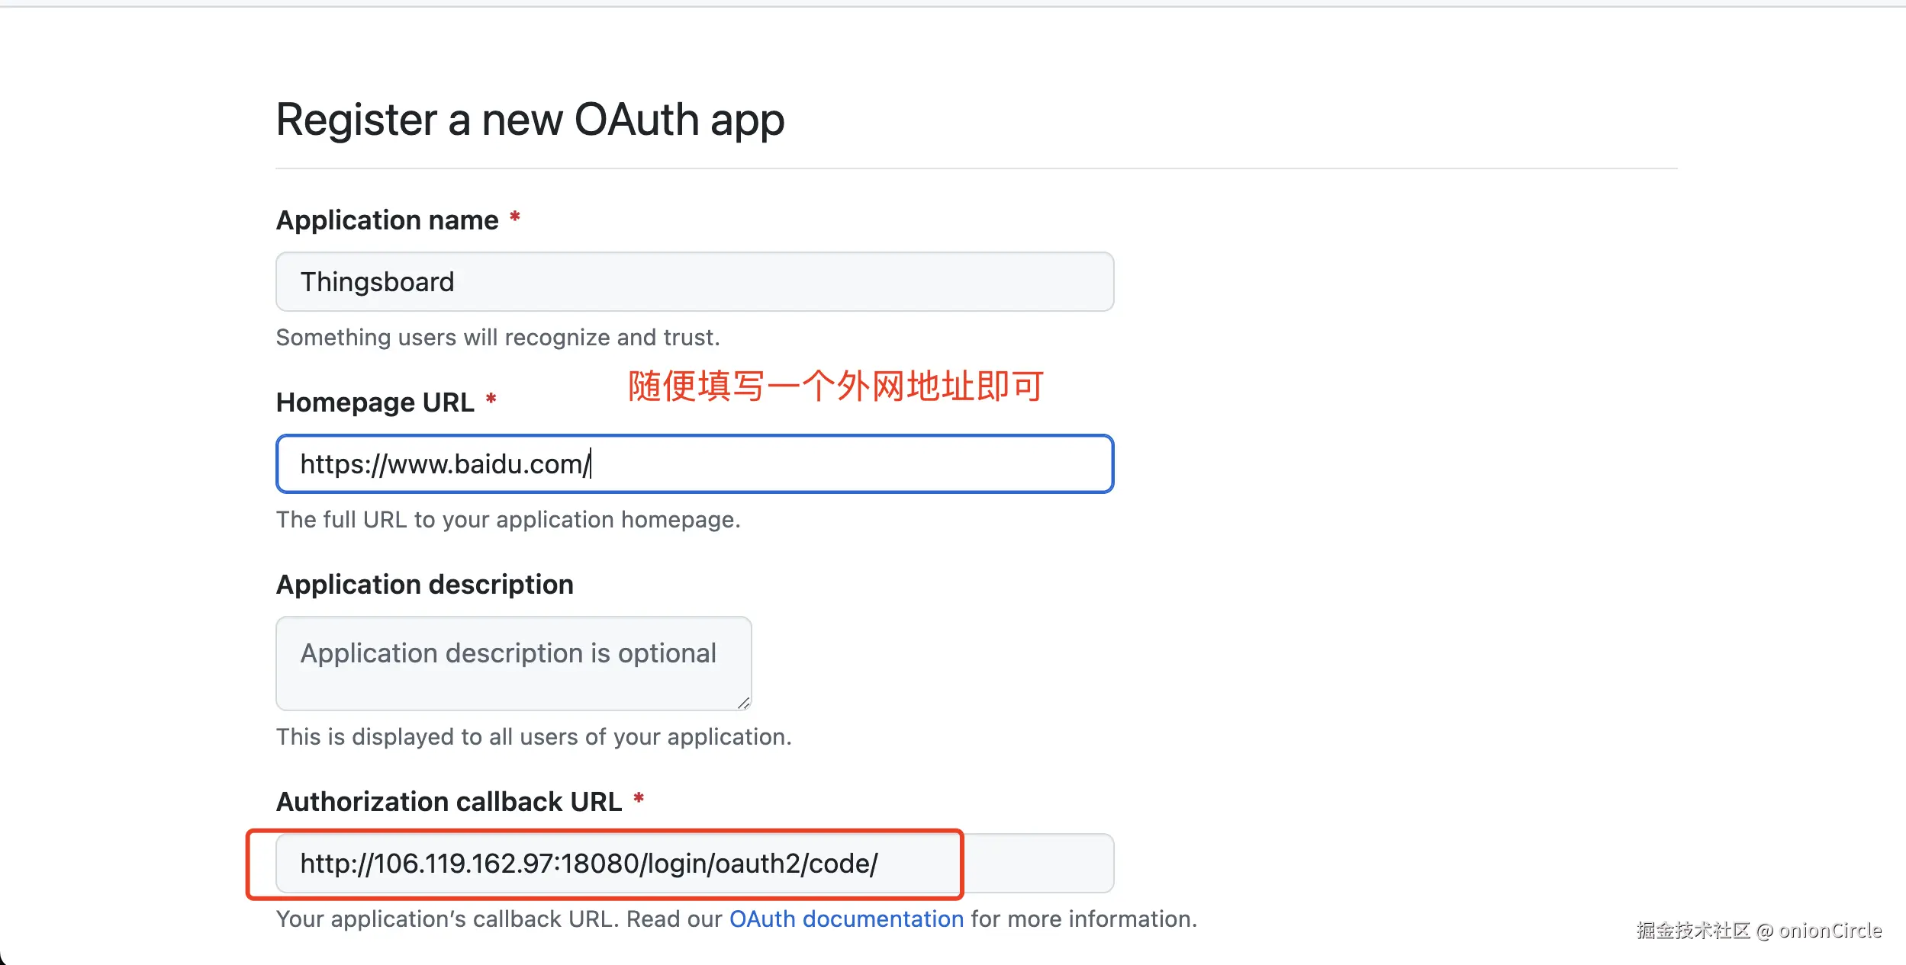Focus the Homepage URL input with baidu.com

pos(694,463)
